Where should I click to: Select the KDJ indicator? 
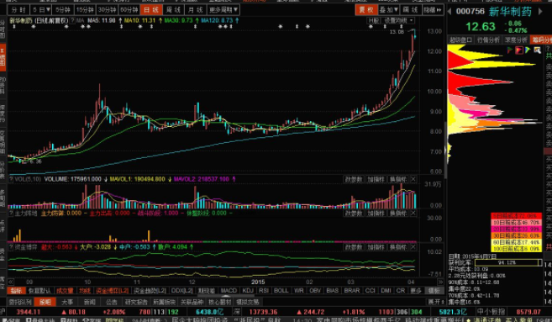248,291
